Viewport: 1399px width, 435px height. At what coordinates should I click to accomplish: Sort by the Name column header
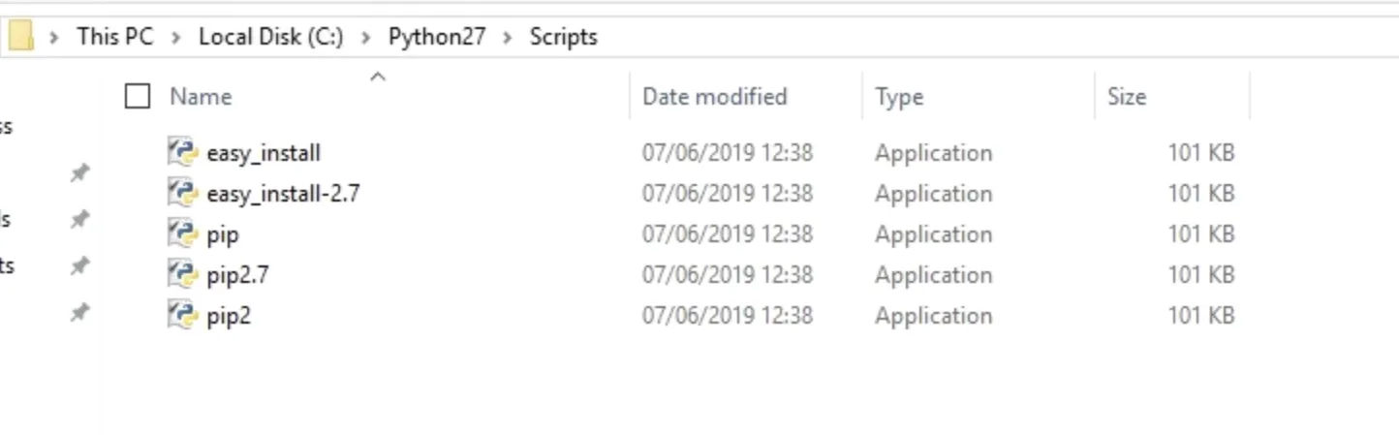(201, 97)
